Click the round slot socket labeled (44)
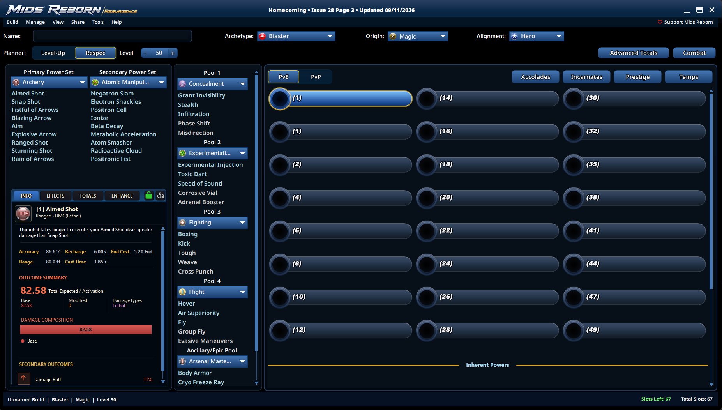The width and height of the screenshot is (722, 410). click(574, 264)
